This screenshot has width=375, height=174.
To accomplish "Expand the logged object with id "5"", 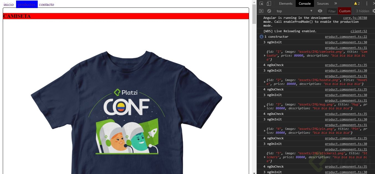I will tap(265, 157).
